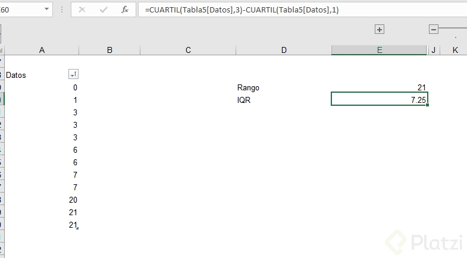467x258 pixels.
Task: Select the cell with value 20
Action: coord(42,200)
